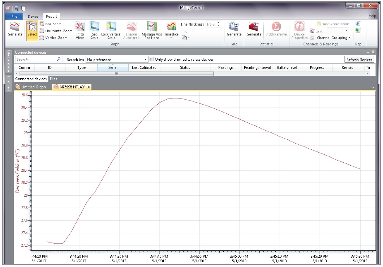383x267 pixels.
Task: Open the Files panel tab
Action: [53, 79]
